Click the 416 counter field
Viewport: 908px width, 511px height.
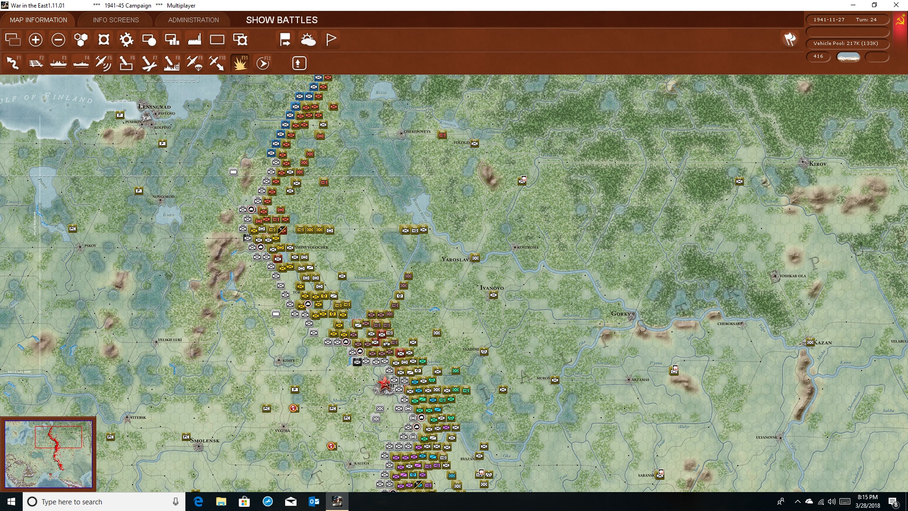(x=818, y=56)
